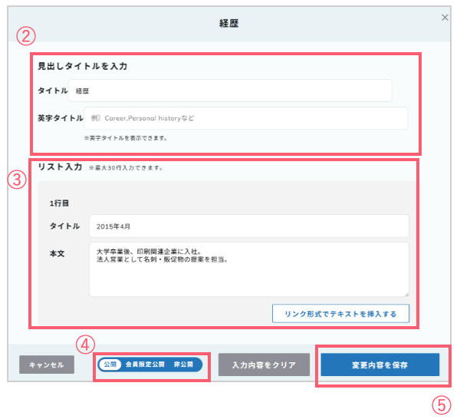Set visibility to 非公開

point(183,365)
